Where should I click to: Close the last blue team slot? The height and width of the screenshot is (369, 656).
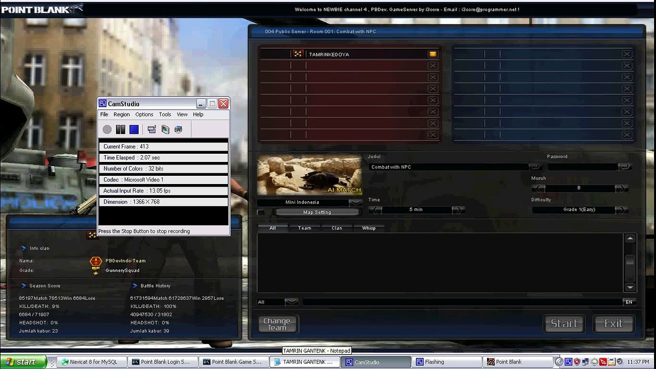[627, 135]
